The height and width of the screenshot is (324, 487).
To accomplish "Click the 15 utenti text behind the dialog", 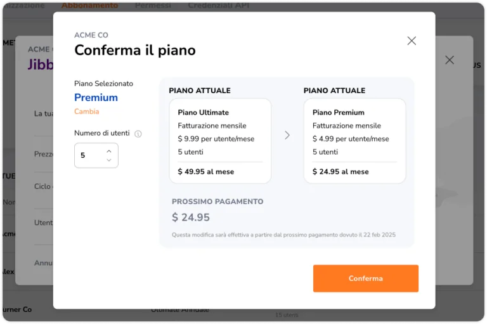I will (287, 314).
